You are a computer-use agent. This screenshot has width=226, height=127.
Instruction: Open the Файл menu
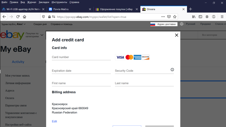[4, 2]
